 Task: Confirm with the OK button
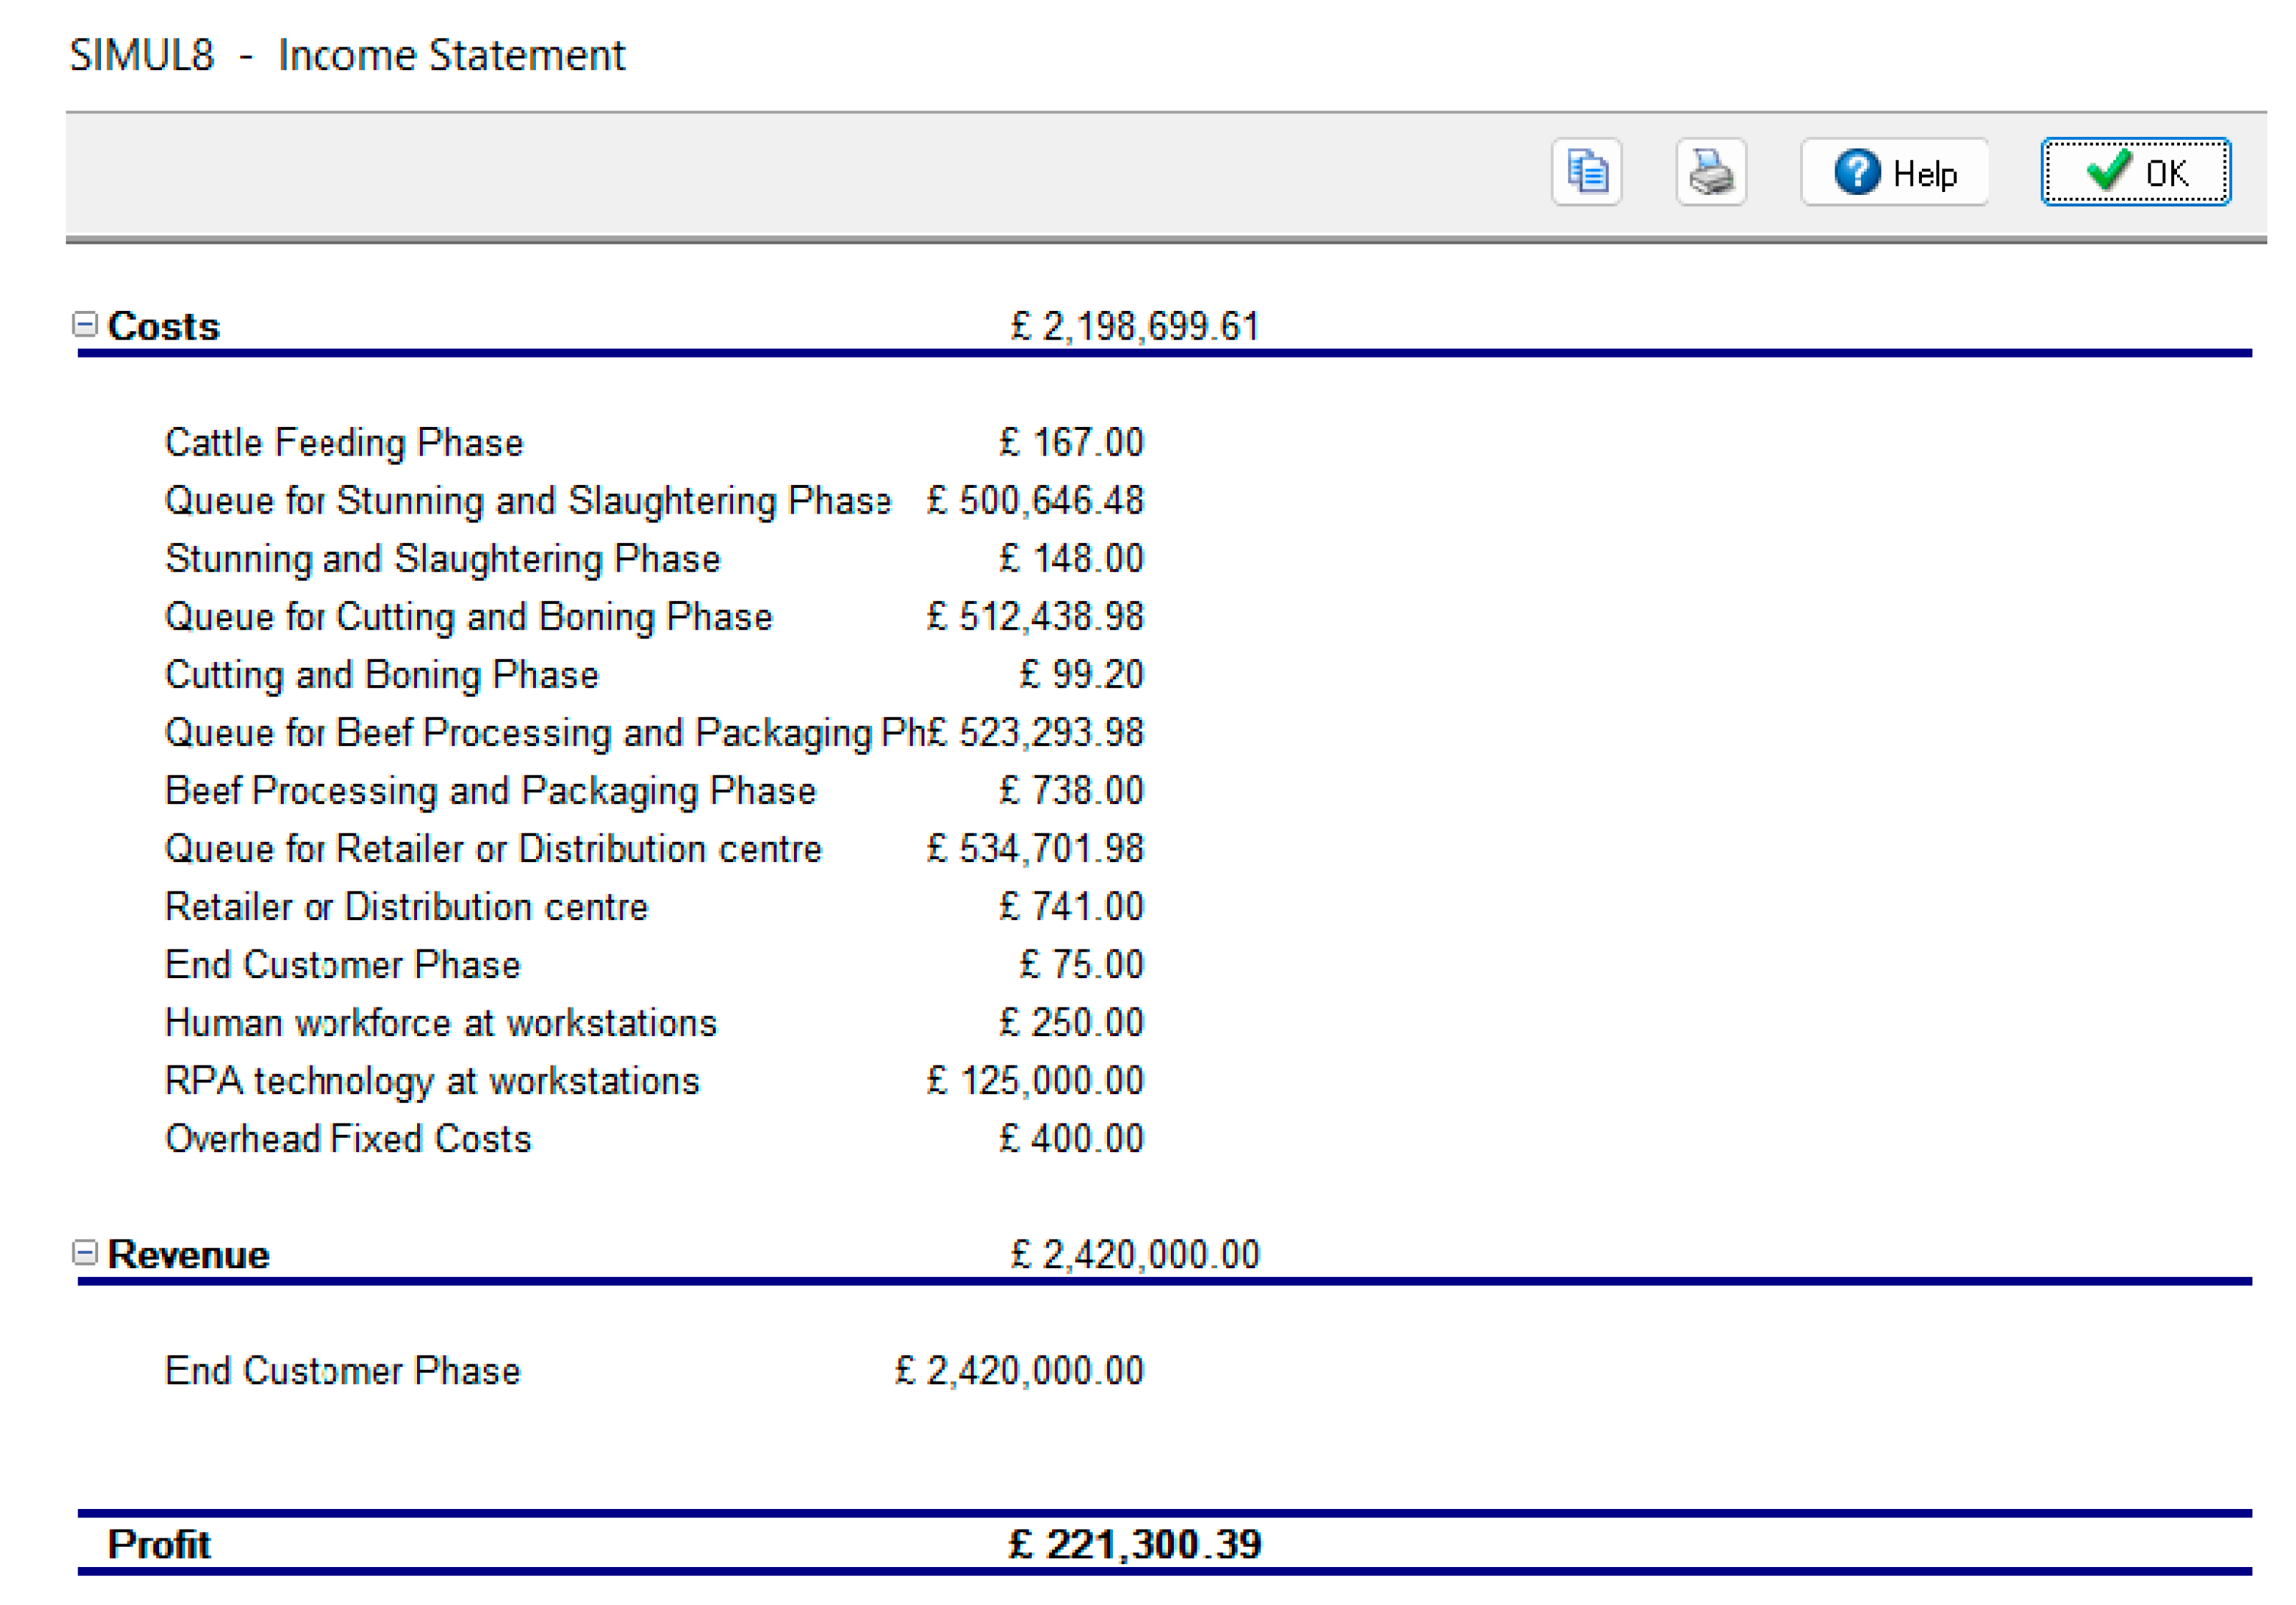2135,172
